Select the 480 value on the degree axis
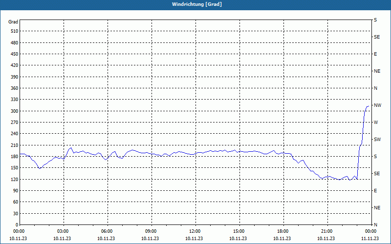Image resolution: width=391 pixels, height=244 pixels. (15, 43)
